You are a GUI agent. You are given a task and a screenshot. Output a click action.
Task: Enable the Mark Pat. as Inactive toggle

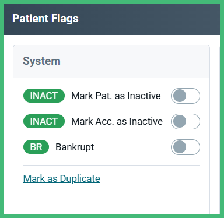tap(185, 96)
